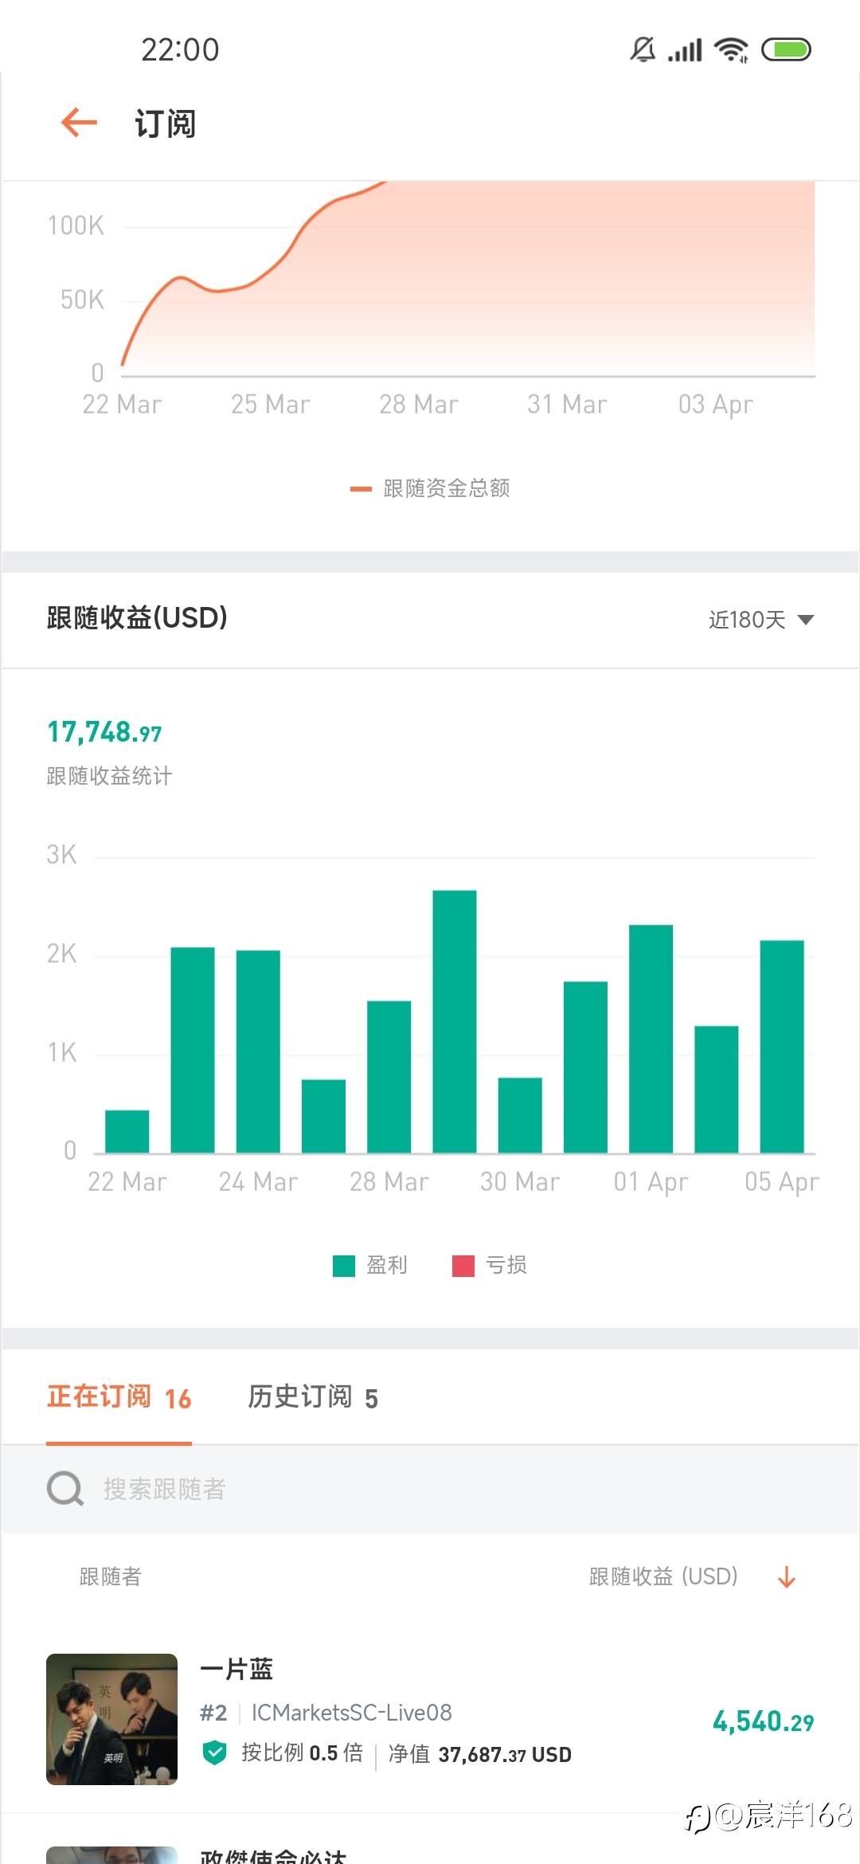Tap the cellular signal status icon
The width and height of the screenshot is (860, 1864).
tap(685, 50)
